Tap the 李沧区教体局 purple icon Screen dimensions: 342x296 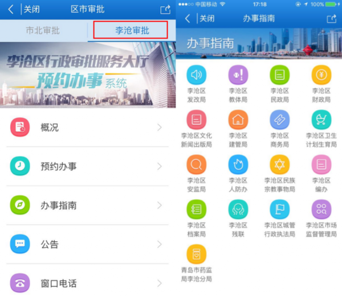(x=238, y=75)
